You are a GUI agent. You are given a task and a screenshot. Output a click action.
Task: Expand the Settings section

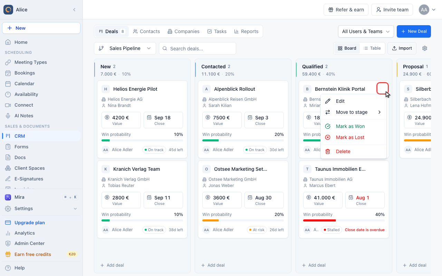click(41, 208)
